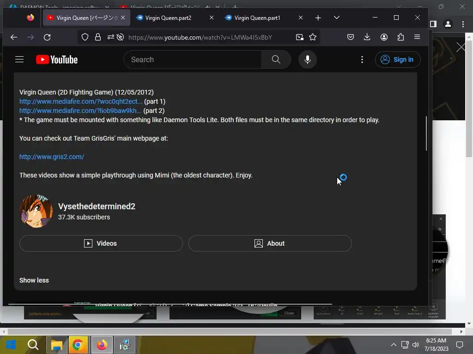Open File Explorer from taskbar
Screen dimensions: 473x354
point(56,345)
